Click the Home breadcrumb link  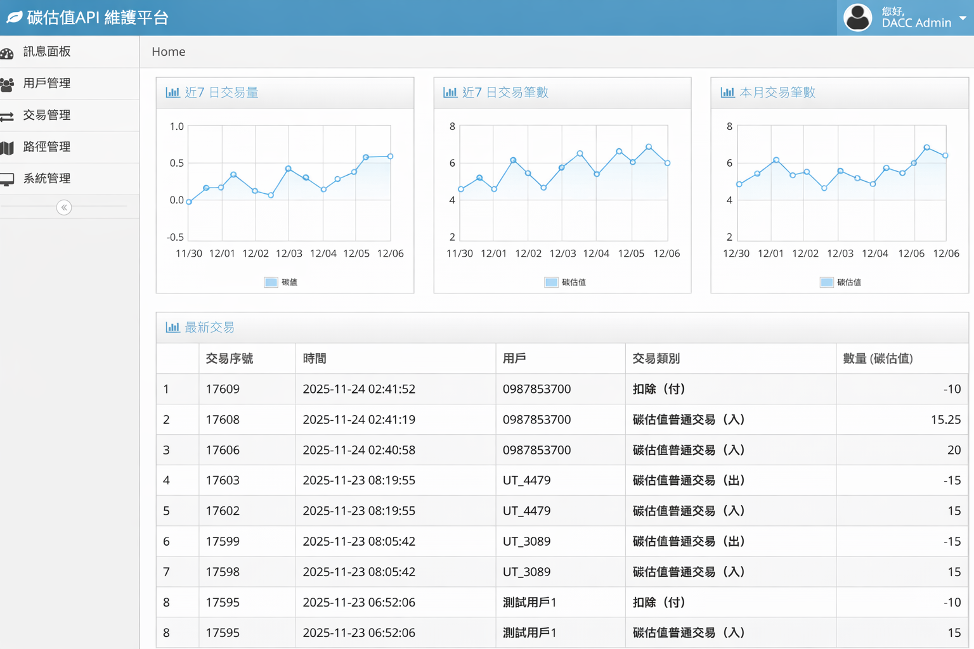click(169, 52)
